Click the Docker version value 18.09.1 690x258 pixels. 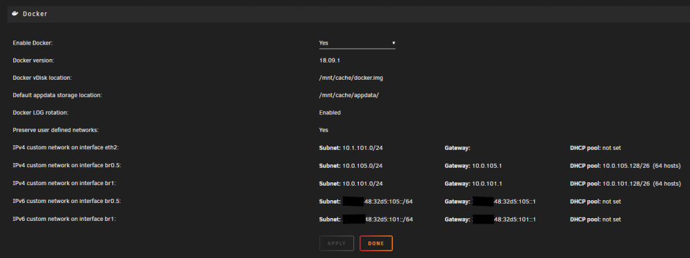(330, 61)
